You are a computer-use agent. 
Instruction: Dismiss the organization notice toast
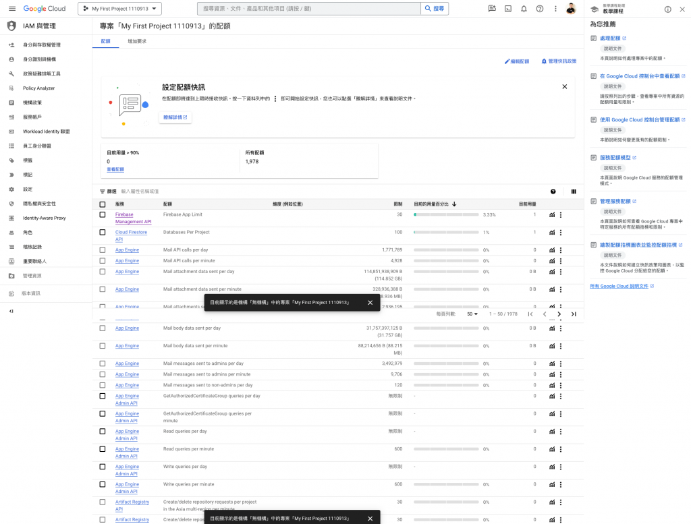pos(370,303)
